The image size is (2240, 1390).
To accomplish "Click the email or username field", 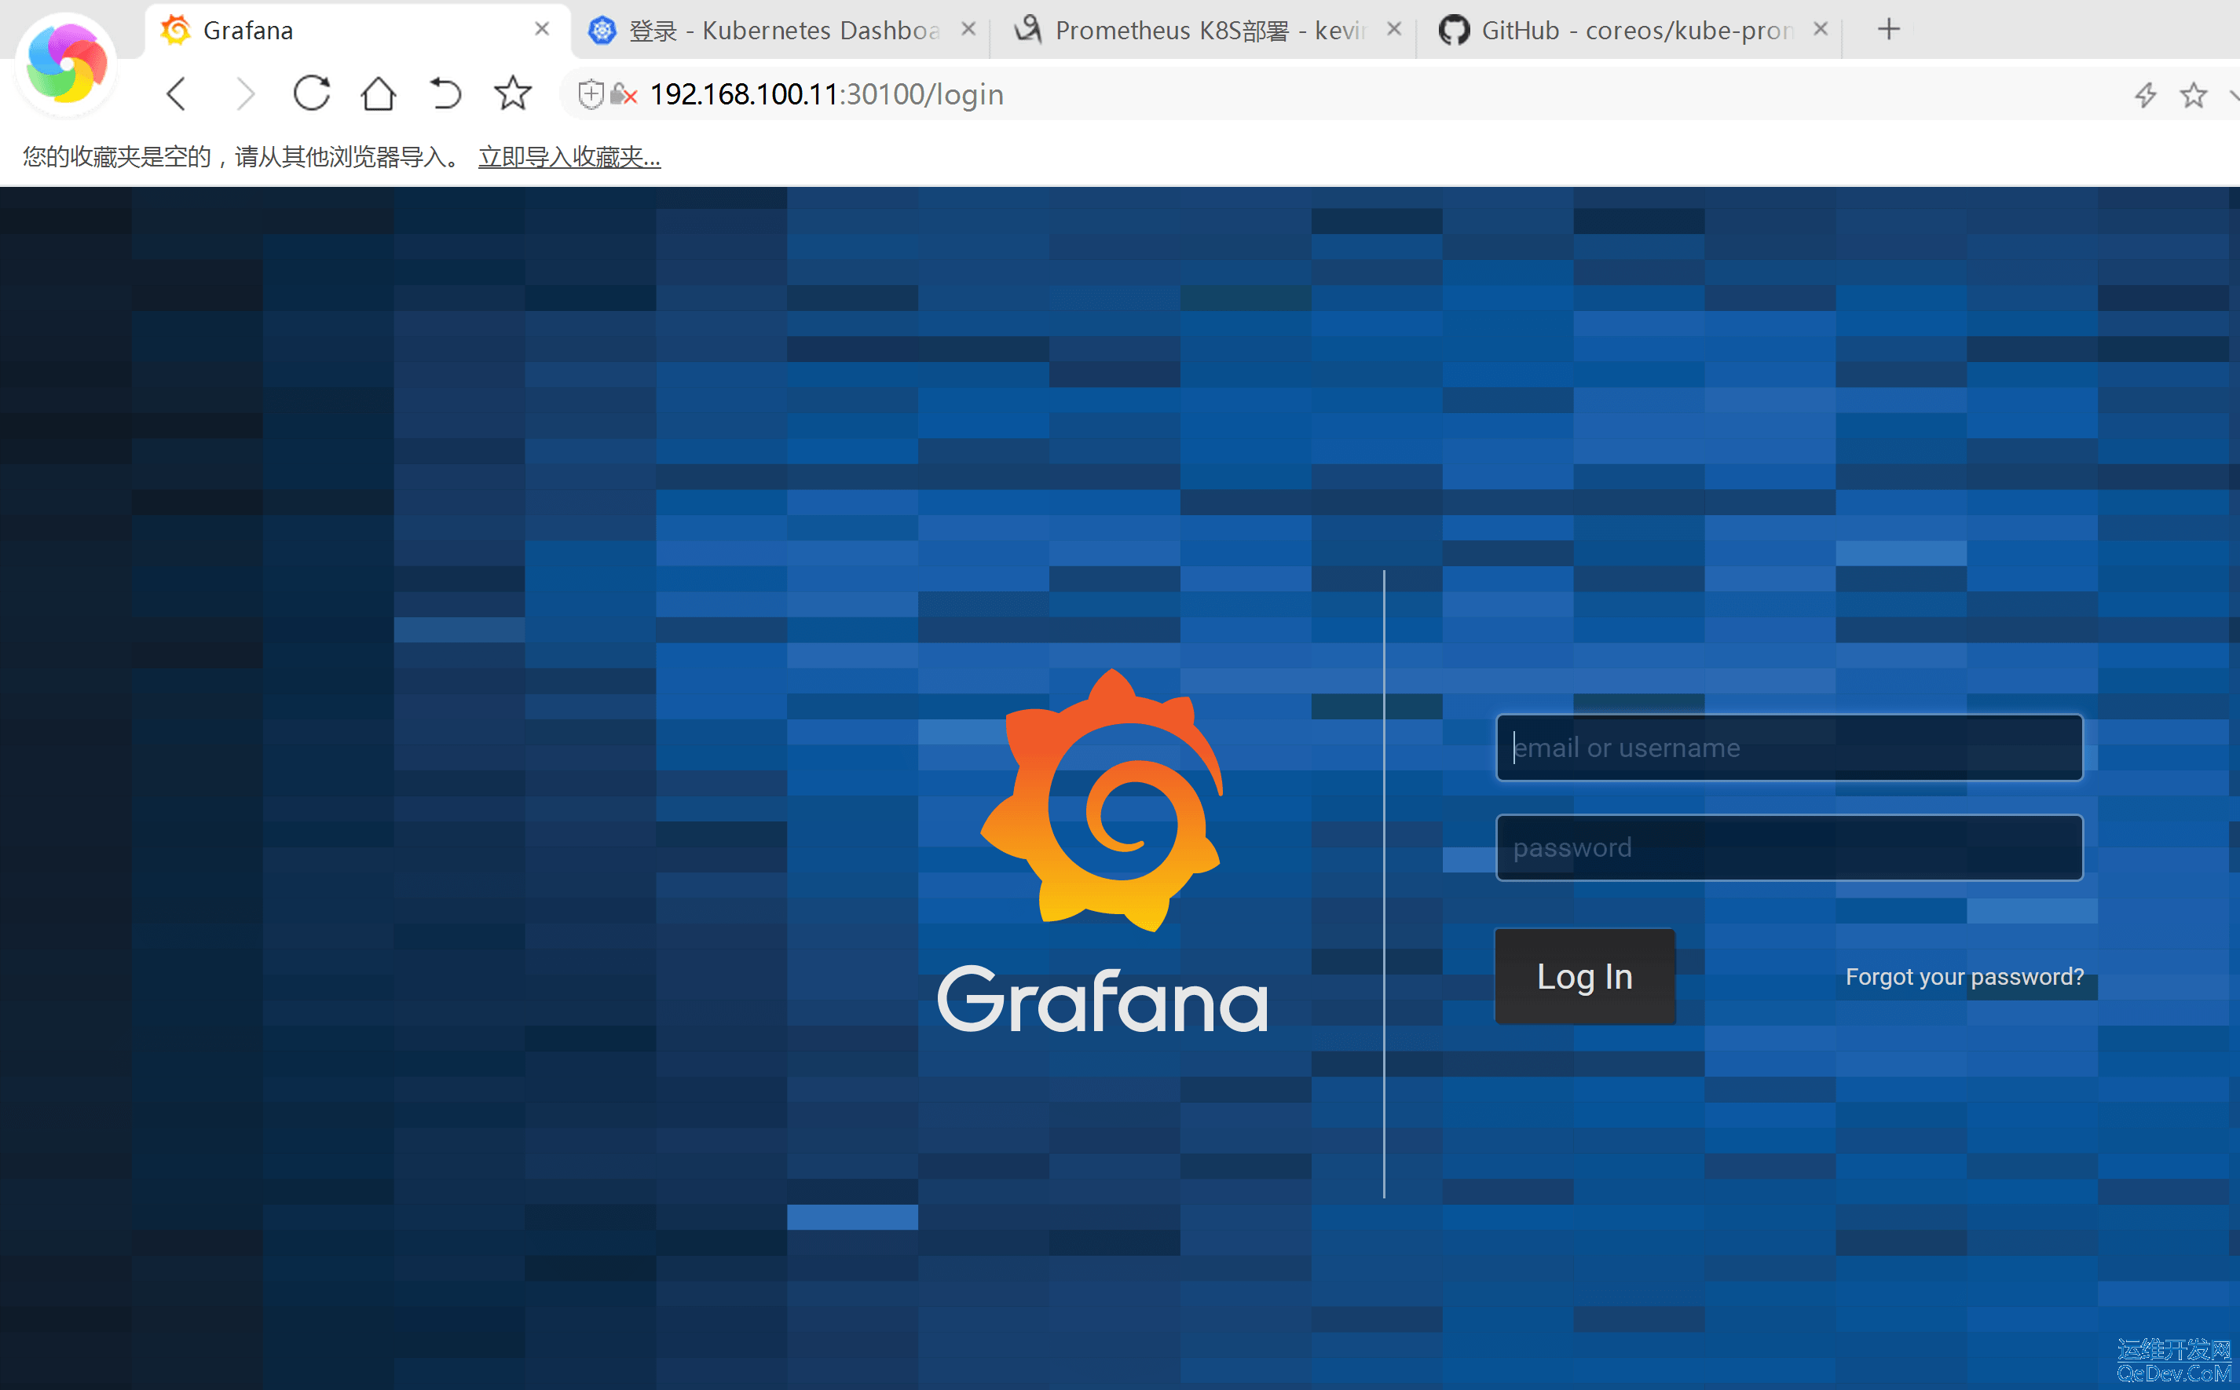I will pyautogui.click(x=1788, y=748).
